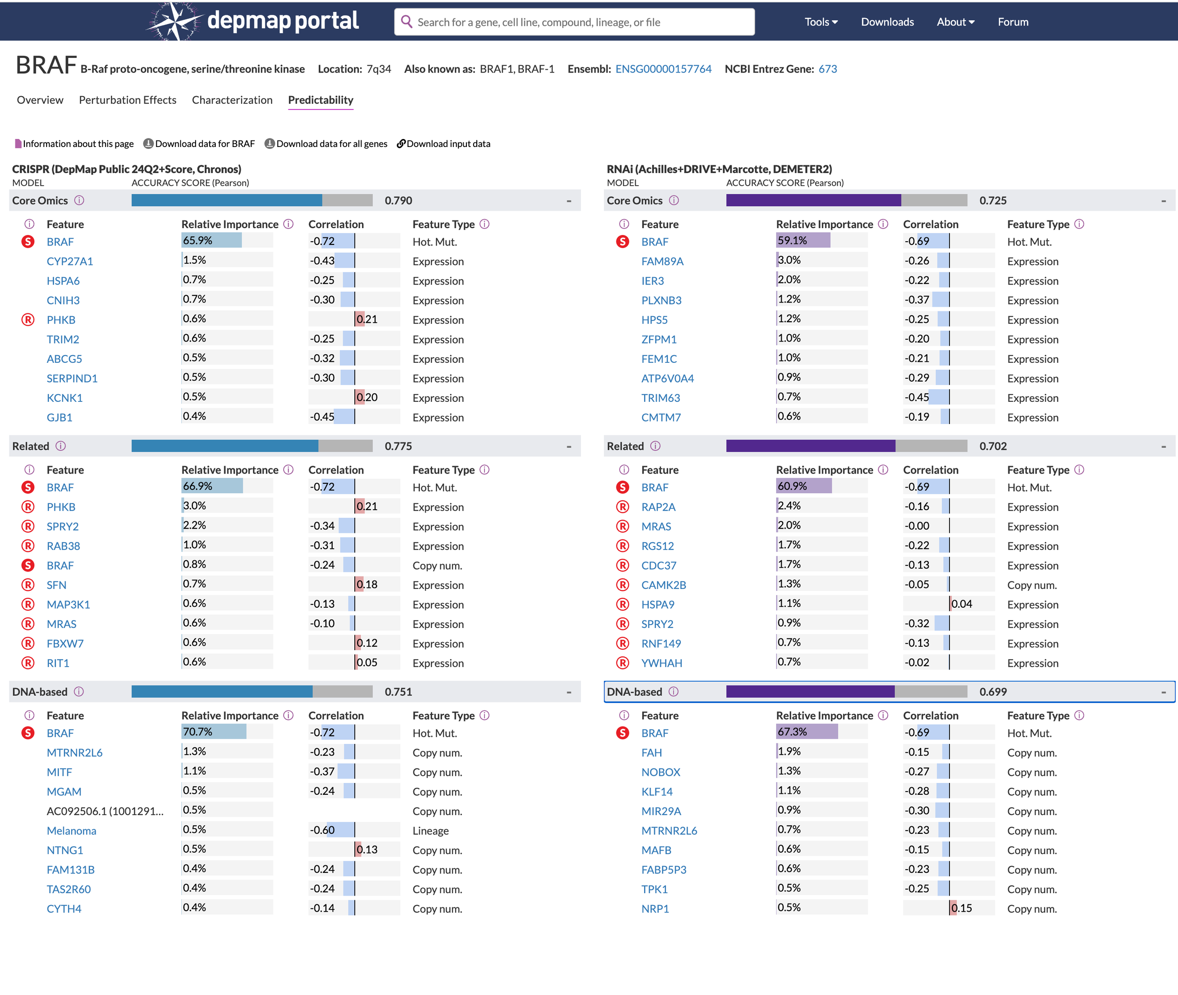Switch to the Perturbation Effects tab
Viewport: 1178px width, 995px height.
tap(128, 100)
